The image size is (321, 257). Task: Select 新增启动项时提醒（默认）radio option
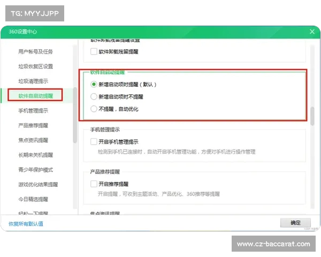coord(94,84)
